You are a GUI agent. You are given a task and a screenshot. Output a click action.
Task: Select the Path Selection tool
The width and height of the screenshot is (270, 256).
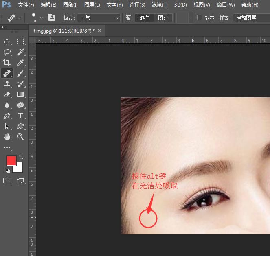[x=7, y=126]
